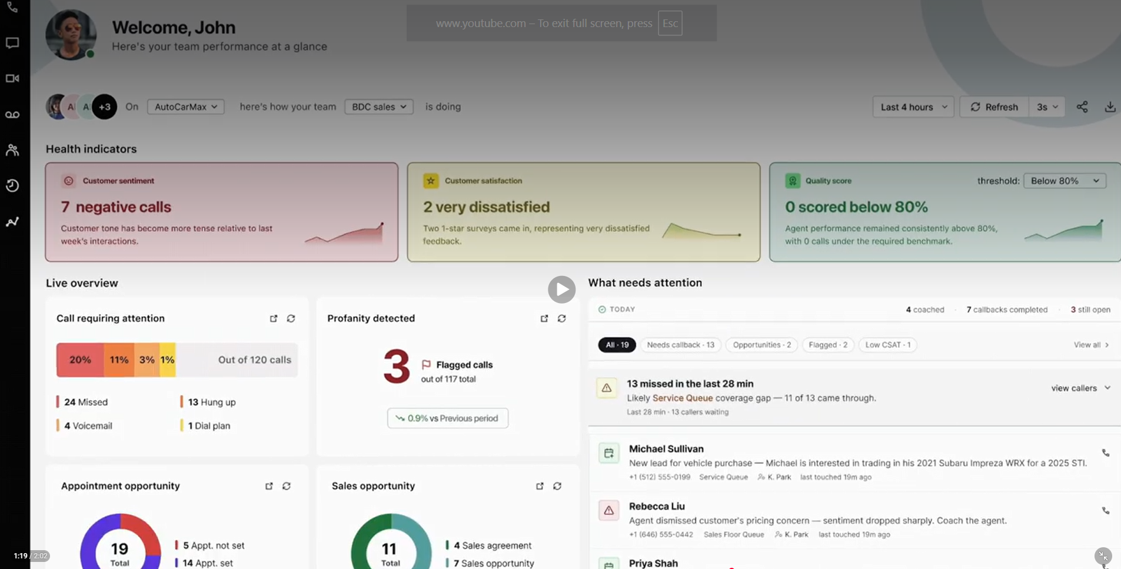This screenshot has height=569, width=1121.
Task: Open the voicemail sidebar icon
Action: point(12,115)
